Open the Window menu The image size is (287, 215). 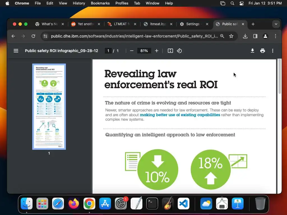pos(152,3)
